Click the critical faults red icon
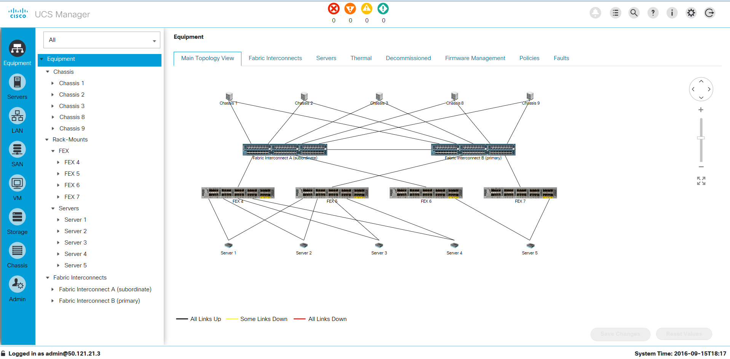 (x=334, y=9)
